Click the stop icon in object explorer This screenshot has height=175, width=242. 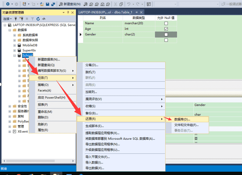(27, 19)
